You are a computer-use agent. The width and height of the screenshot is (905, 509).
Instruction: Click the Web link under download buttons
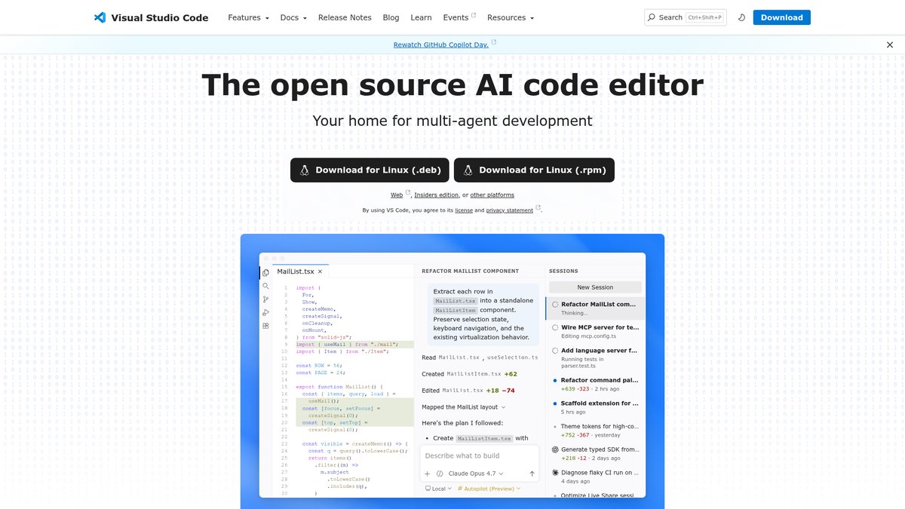tap(397, 195)
